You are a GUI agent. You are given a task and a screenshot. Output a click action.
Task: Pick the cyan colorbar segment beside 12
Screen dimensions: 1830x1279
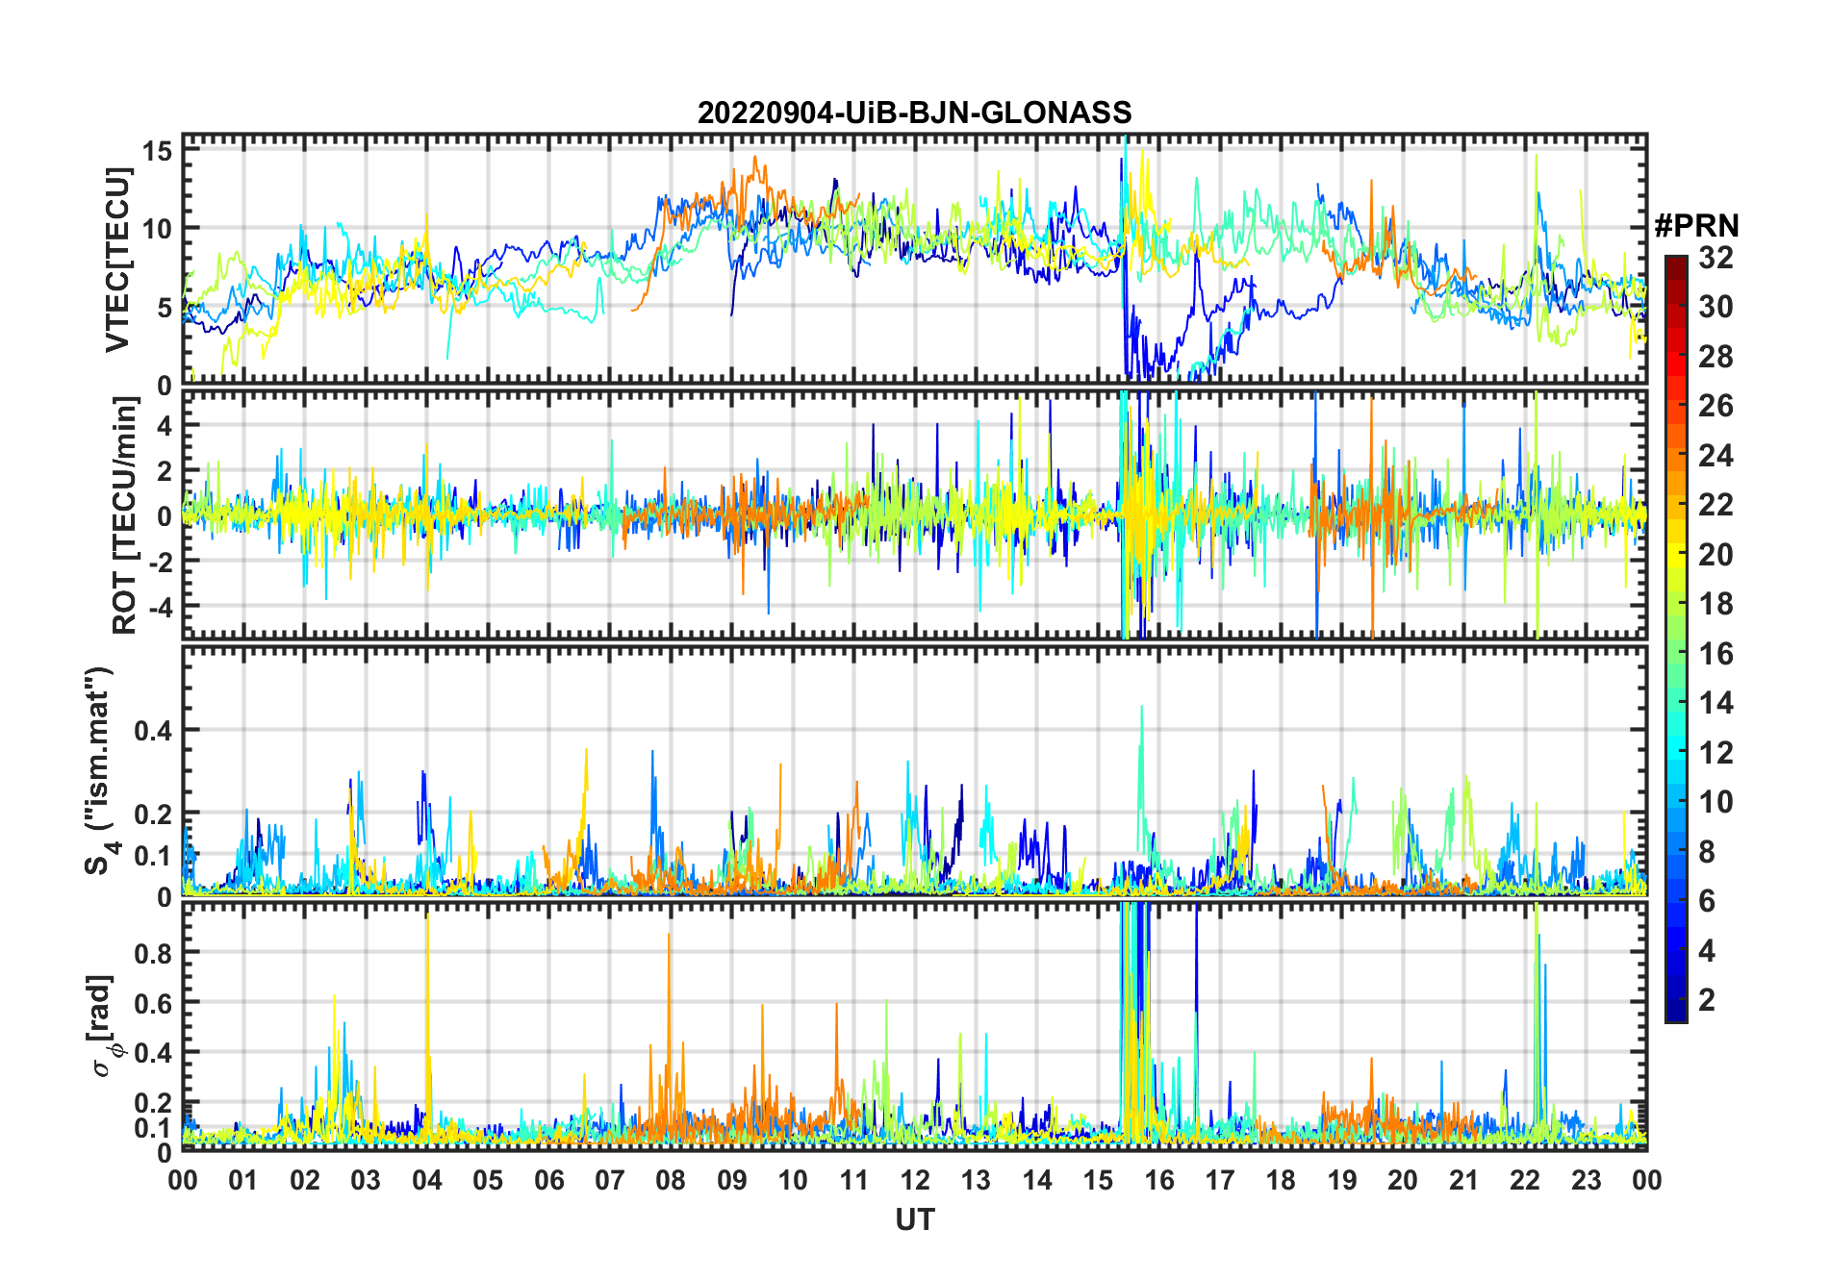pos(1676,753)
